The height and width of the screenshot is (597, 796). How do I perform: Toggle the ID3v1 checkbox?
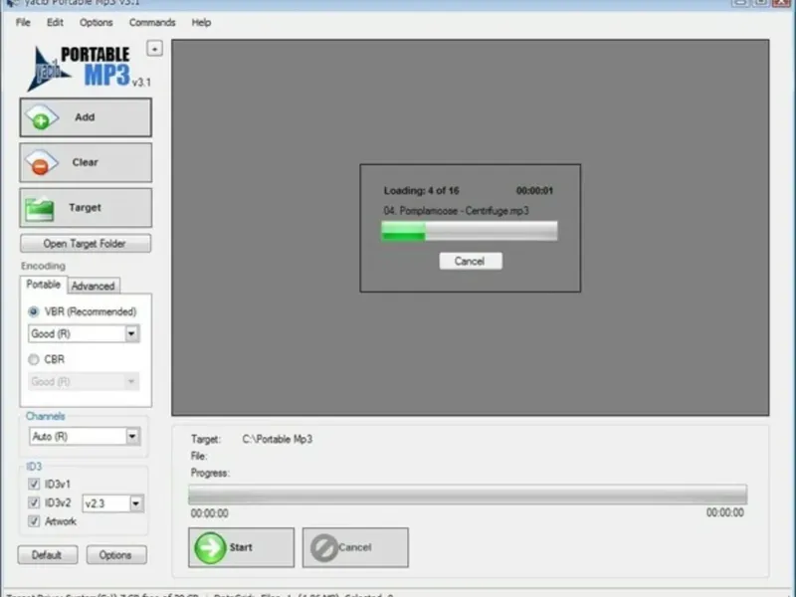[x=34, y=484]
